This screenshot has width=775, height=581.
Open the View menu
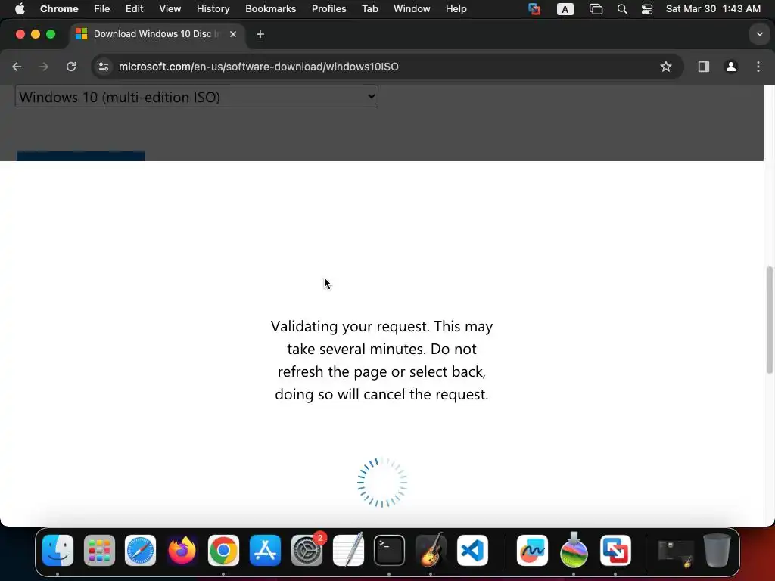pyautogui.click(x=170, y=9)
